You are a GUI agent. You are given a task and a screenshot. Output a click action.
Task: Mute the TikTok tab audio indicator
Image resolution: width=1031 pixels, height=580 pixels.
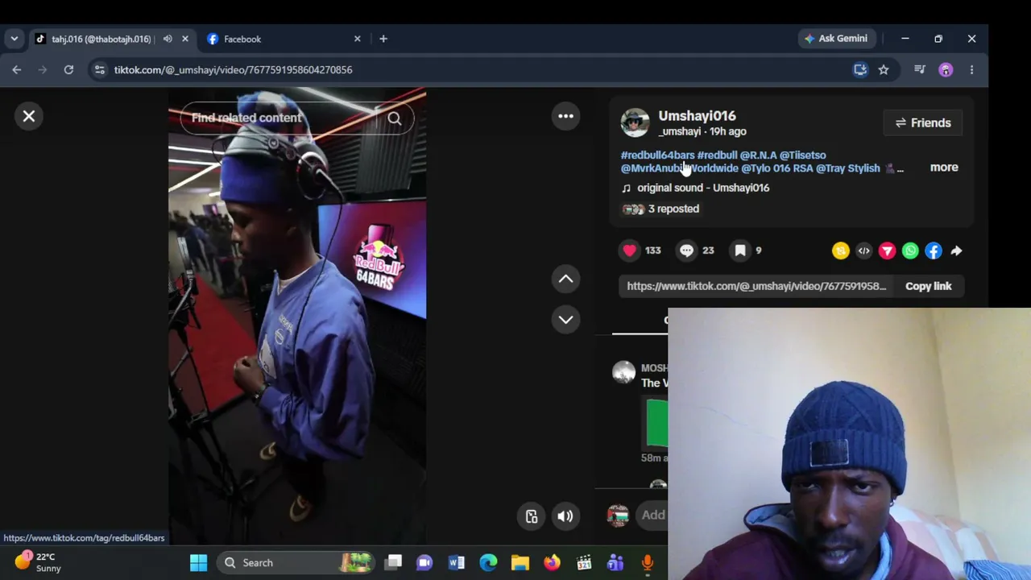tap(168, 39)
